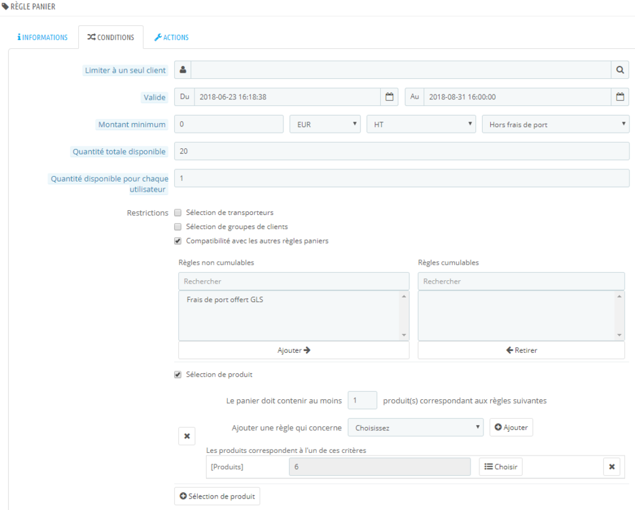Image resolution: width=635 pixels, height=510 pixels.
Task: Click the user icon beside client field
Action: click(183, 70)
